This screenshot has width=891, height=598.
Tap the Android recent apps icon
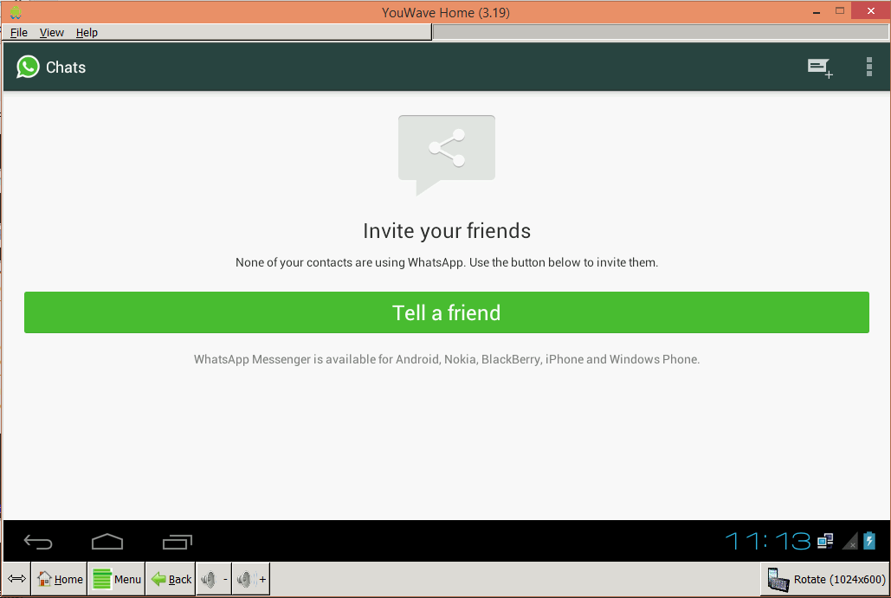pos(178,543)
